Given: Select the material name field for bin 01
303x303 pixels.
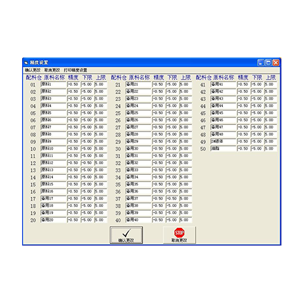Looking at the screenshot, I should pyautogui.click(x=53, y=85).
